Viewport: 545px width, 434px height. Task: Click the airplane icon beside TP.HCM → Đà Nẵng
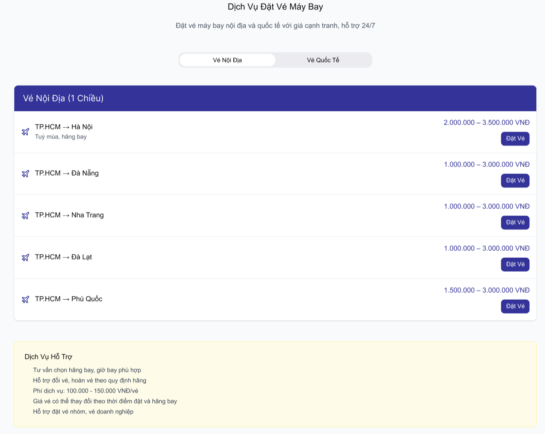click(x=26, y=174)
